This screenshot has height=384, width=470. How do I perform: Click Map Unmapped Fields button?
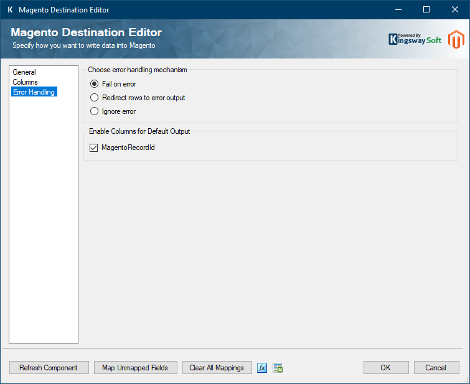(136, 368)
